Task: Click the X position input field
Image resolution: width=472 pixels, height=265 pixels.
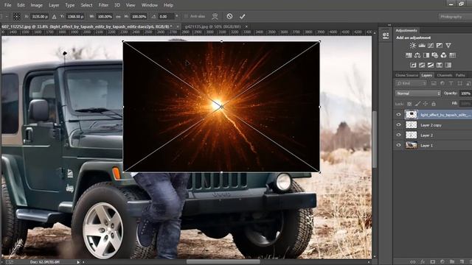Action: tap(40, 16)
